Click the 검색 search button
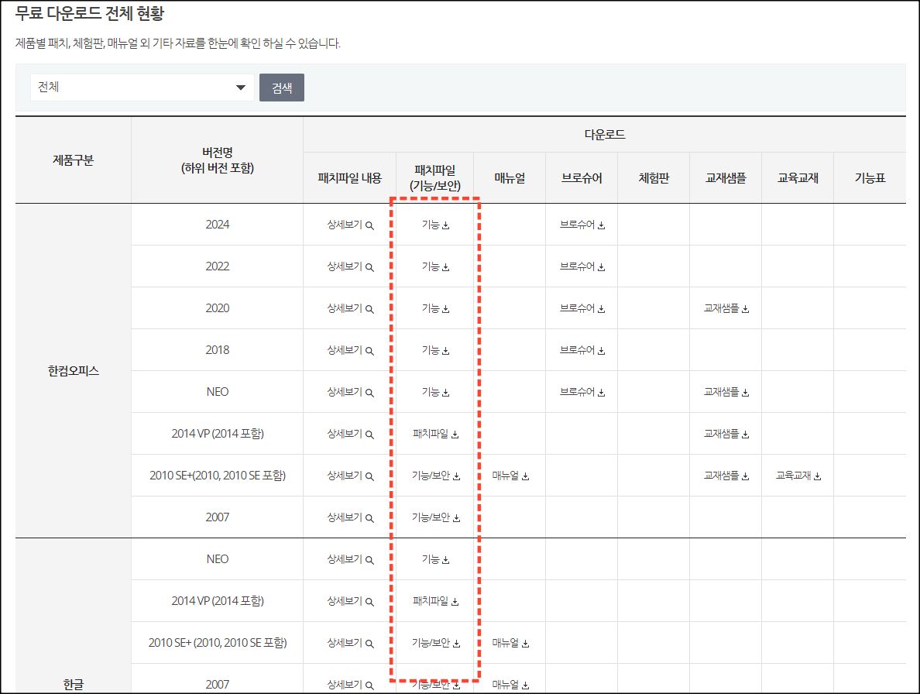 coord(281,87)
